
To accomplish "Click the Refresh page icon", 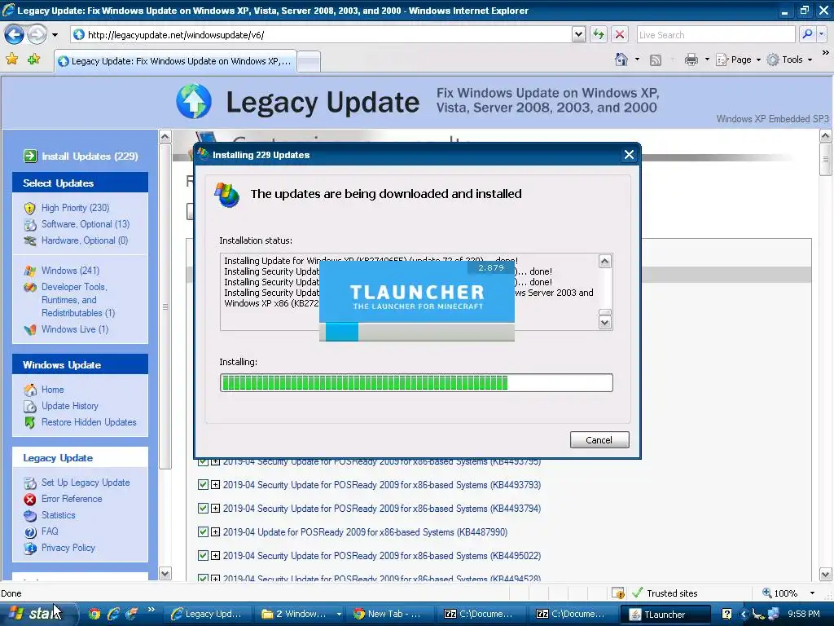I will 599,34.
